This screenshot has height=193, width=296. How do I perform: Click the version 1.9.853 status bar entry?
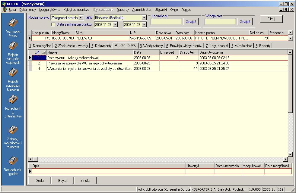pos(255,189)
